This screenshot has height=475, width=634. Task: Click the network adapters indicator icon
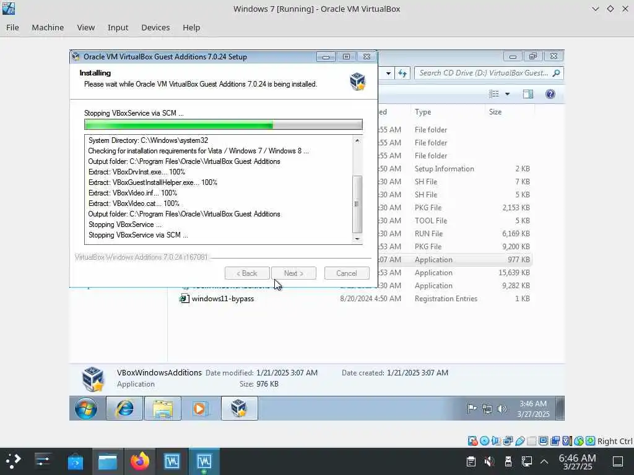point(508,441)
